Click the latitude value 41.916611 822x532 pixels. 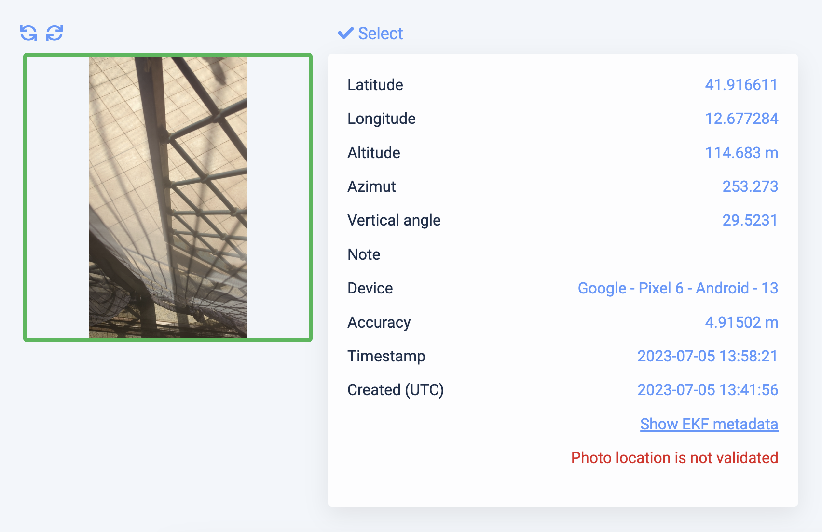pyautogui.click(x=741, y=85)
